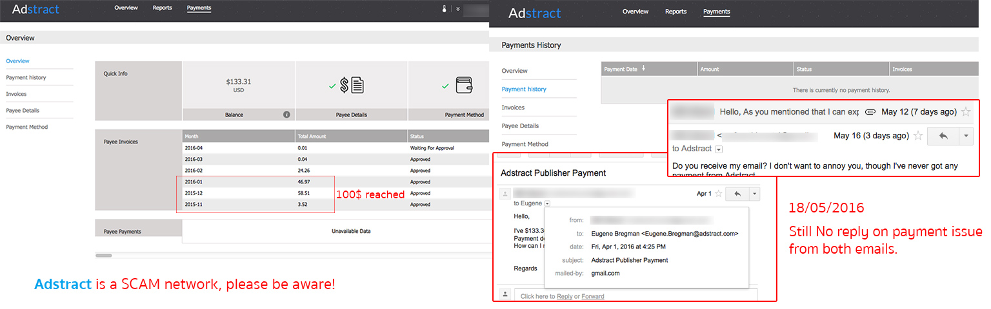
Task: Click the thermometer icon in the left window header
Action: click(x=444, y=9)
